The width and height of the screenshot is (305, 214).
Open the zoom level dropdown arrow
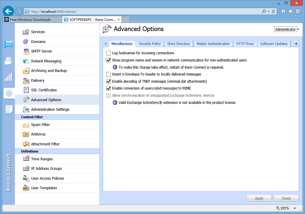(x=295, y=208)
